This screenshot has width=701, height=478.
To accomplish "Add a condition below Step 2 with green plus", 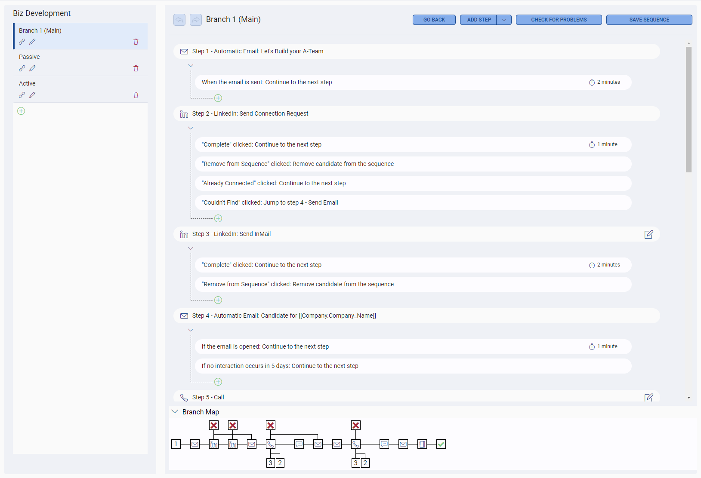I will (x=218, y=218).
